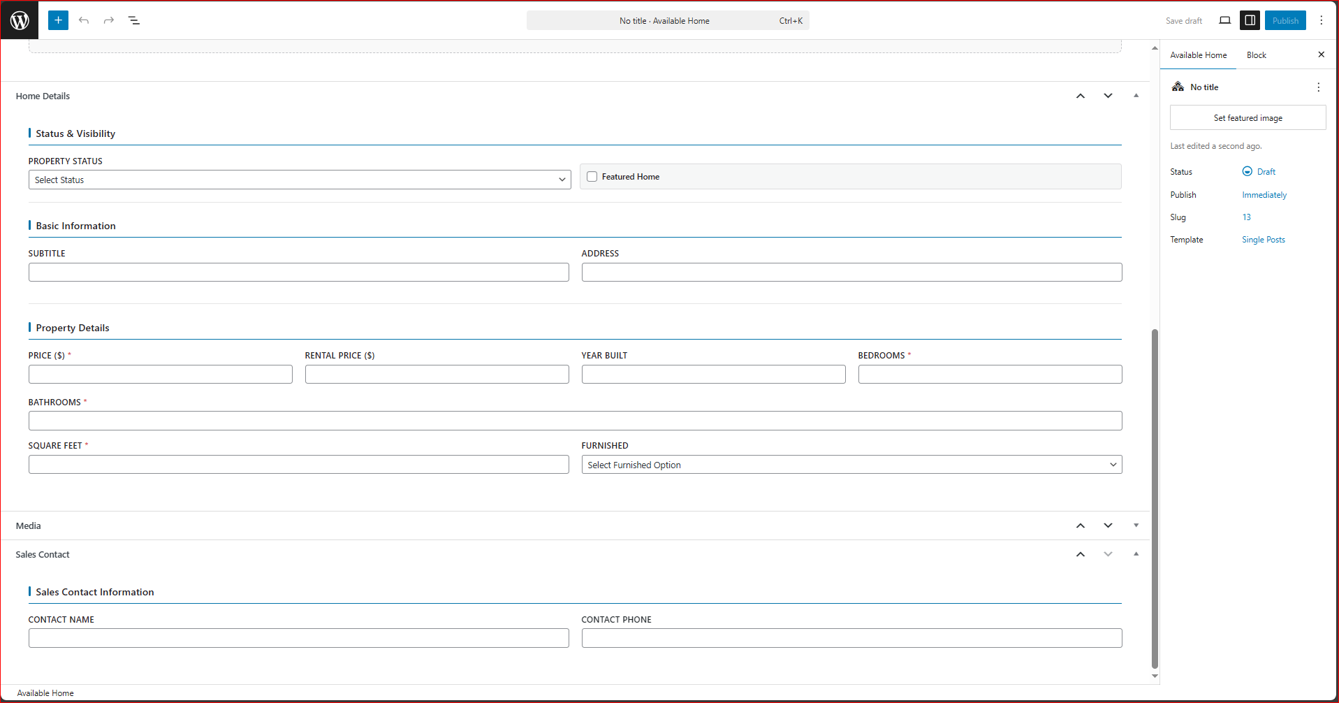Focus the Contact Phone field

pos(851,638)
